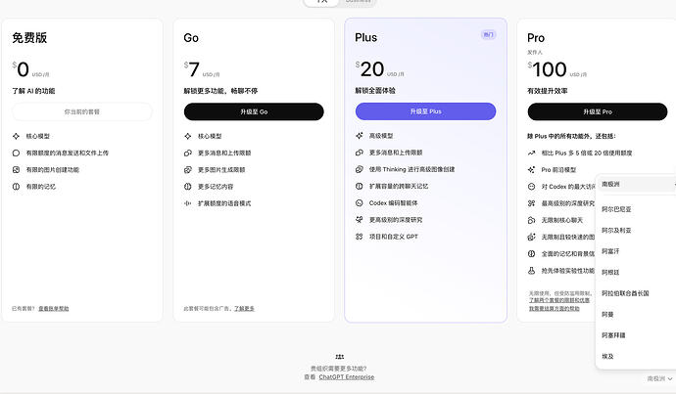
Task: Click the grid icon beside 项目和自定义 GPT
Action: tap(360, 237)
